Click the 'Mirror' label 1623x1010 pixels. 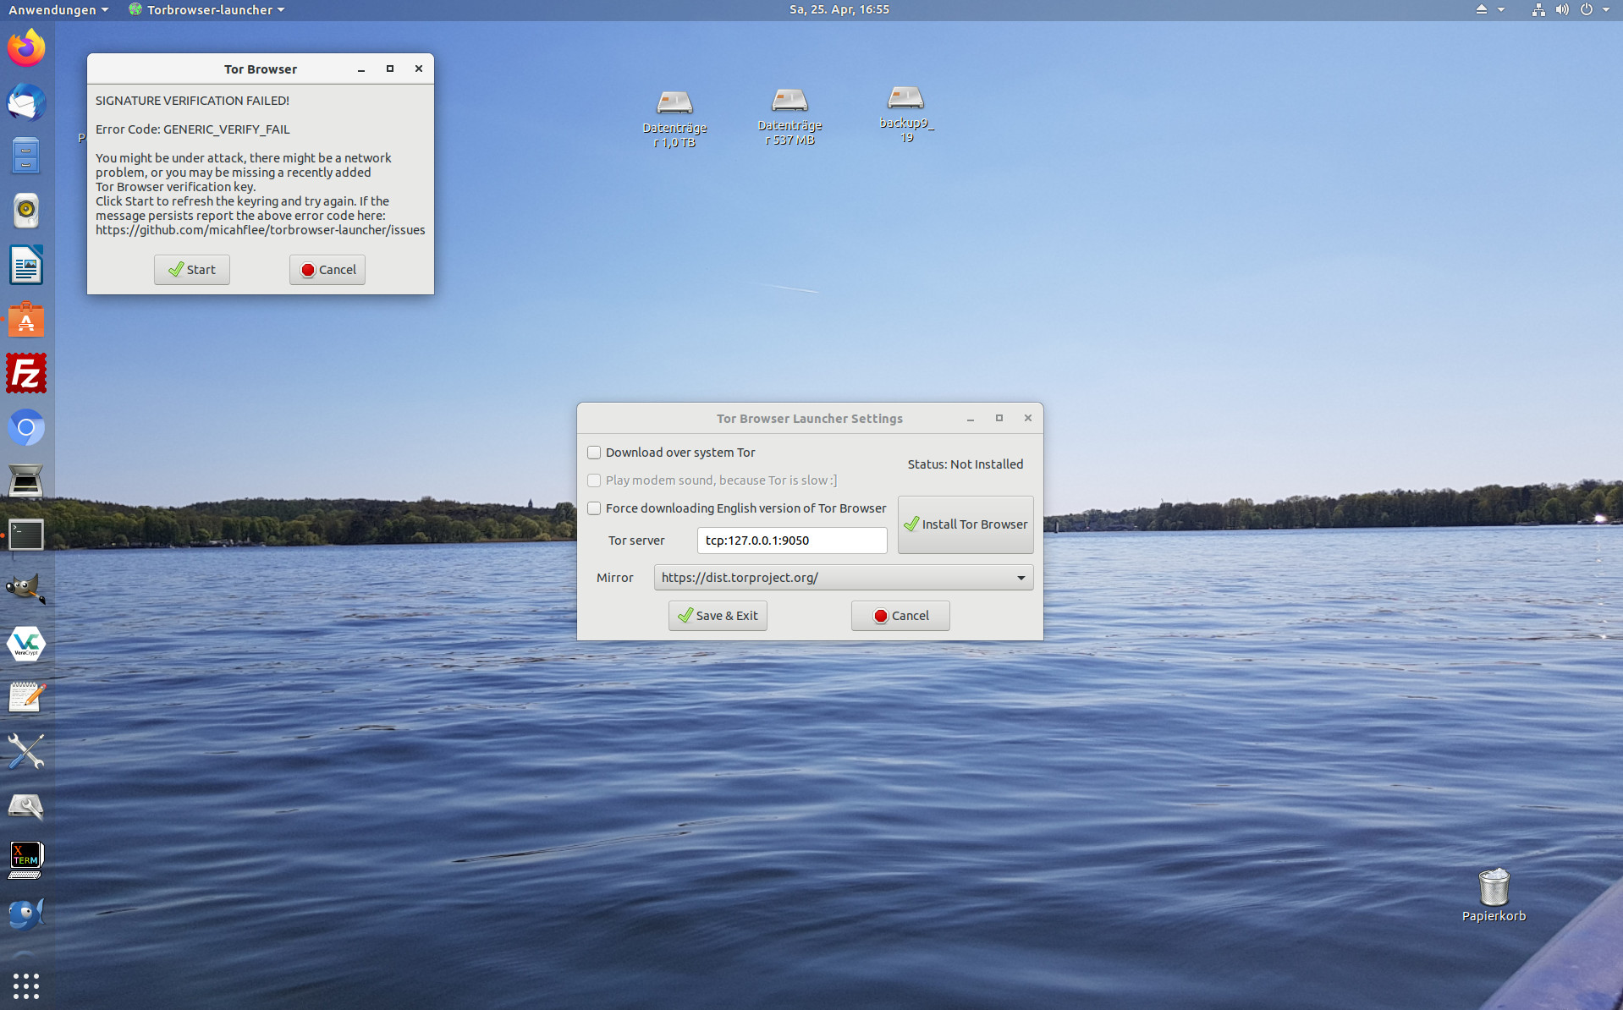(615, 578)
